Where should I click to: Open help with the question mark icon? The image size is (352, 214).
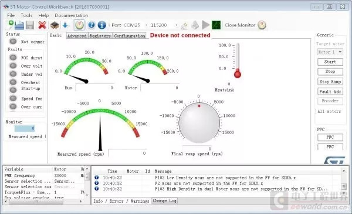click(91, 25)
